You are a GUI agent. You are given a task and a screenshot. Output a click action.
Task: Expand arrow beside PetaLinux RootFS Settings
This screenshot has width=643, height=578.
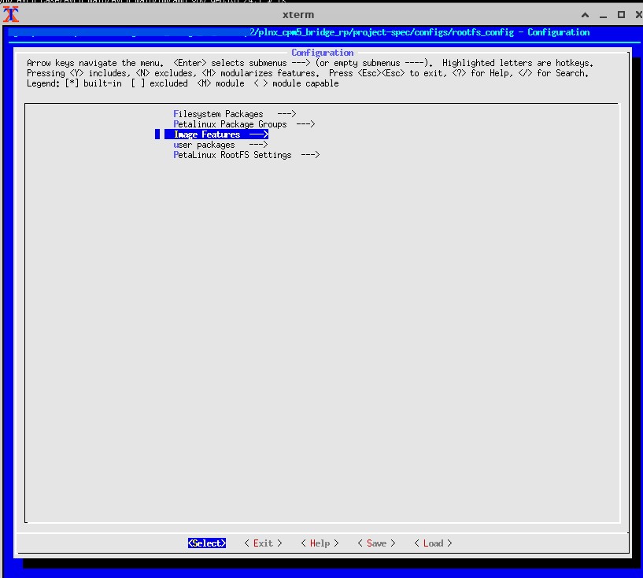click(310, 155)
